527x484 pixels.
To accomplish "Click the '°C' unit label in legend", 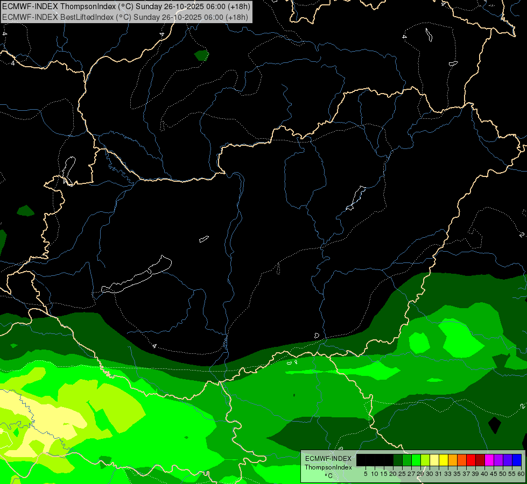I will [329, 475].
